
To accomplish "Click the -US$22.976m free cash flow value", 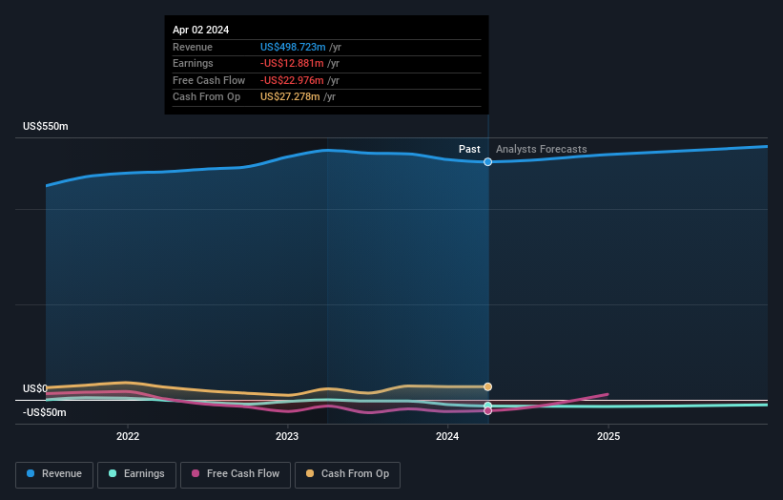I will tap(292, 80).
